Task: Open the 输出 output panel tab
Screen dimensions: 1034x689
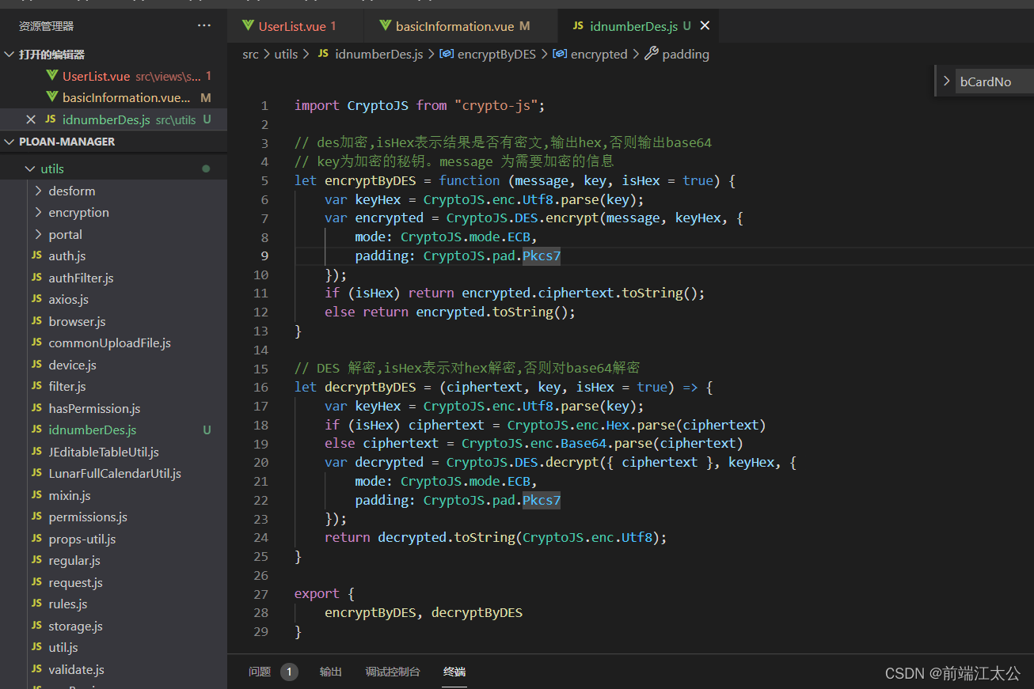Action: (331, 672)
